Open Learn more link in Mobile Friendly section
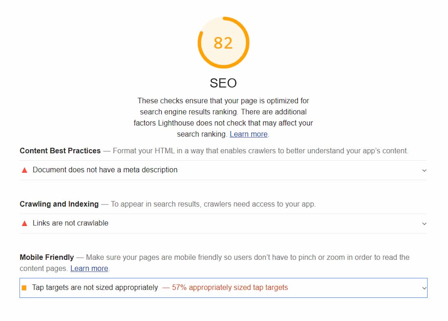 coord(89,268)
